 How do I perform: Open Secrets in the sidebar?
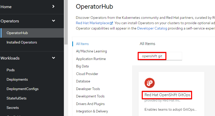13,108
